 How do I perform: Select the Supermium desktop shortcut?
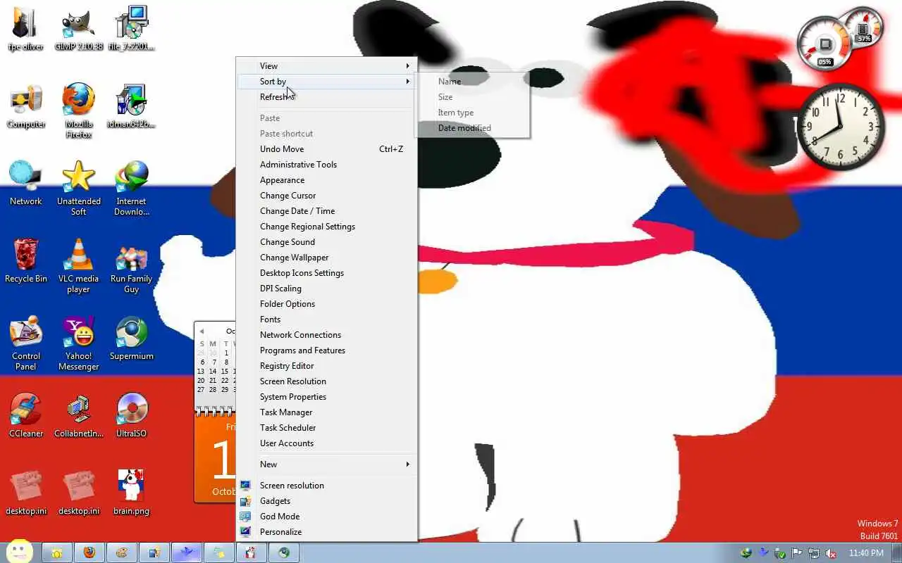(131, 338)
